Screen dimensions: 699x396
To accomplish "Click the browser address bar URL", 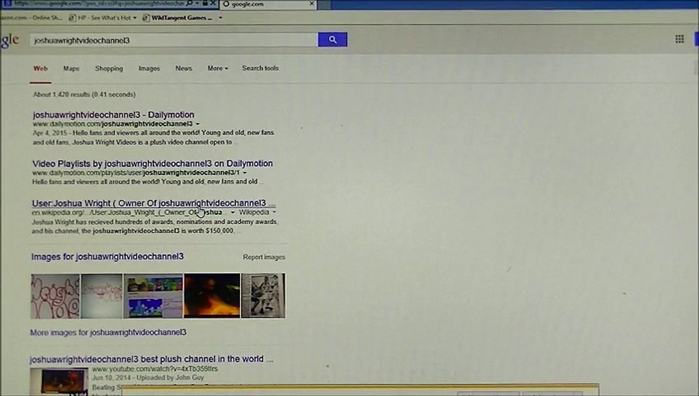I will click(99, 3).
